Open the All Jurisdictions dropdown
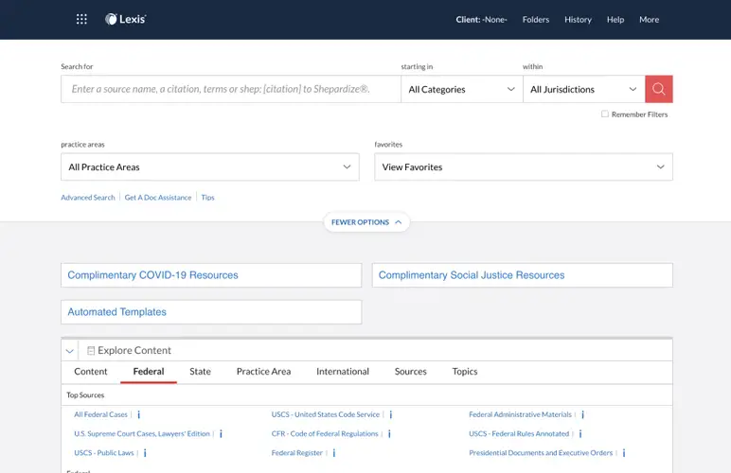This screenshot has height=473, width=731. click(583, 89)
